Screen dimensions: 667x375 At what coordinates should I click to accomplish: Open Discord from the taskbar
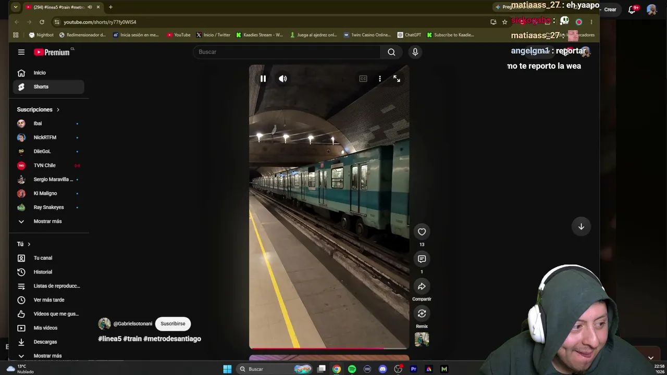383,369
